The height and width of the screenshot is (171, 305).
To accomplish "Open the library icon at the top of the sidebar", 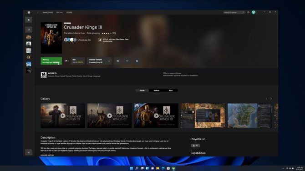I will pos(29,20).
